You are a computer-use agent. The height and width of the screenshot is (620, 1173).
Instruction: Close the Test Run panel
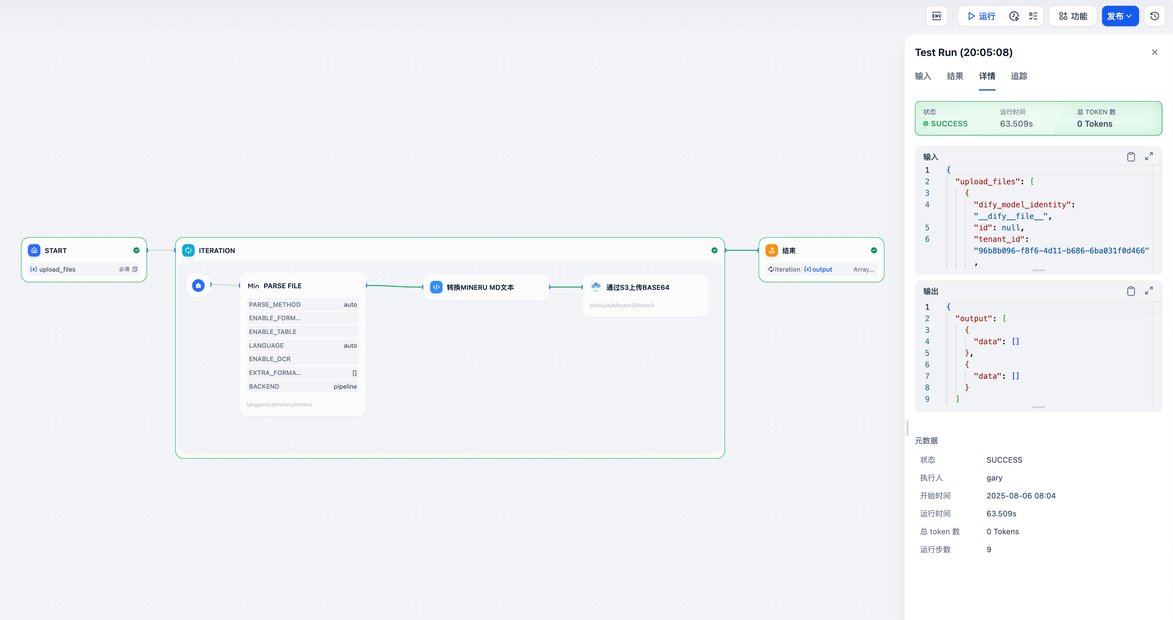[1154, 52]
